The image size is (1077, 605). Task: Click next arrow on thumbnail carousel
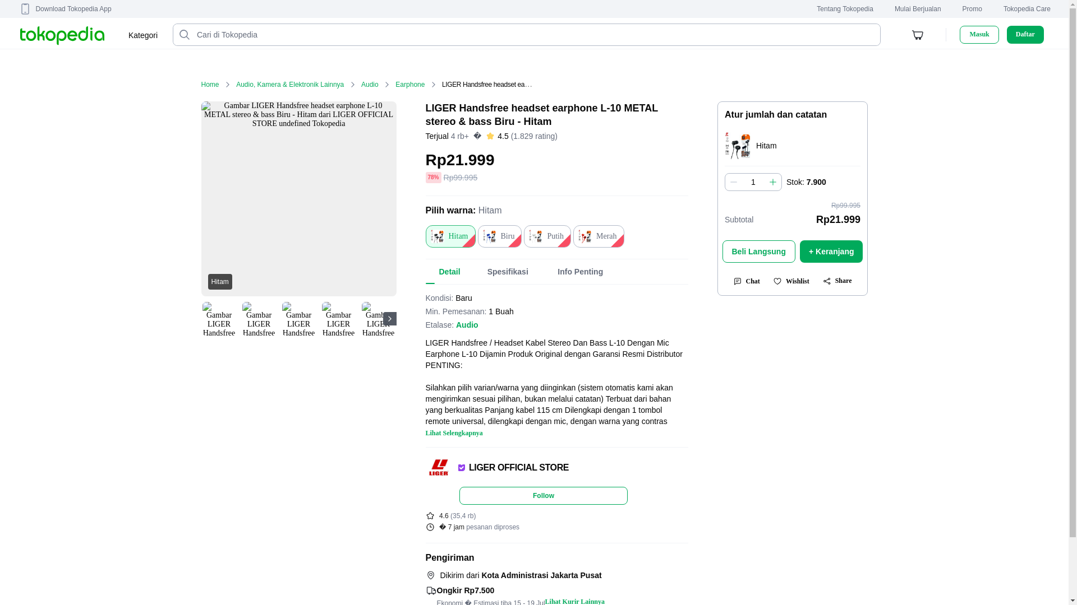coord(389,319)
